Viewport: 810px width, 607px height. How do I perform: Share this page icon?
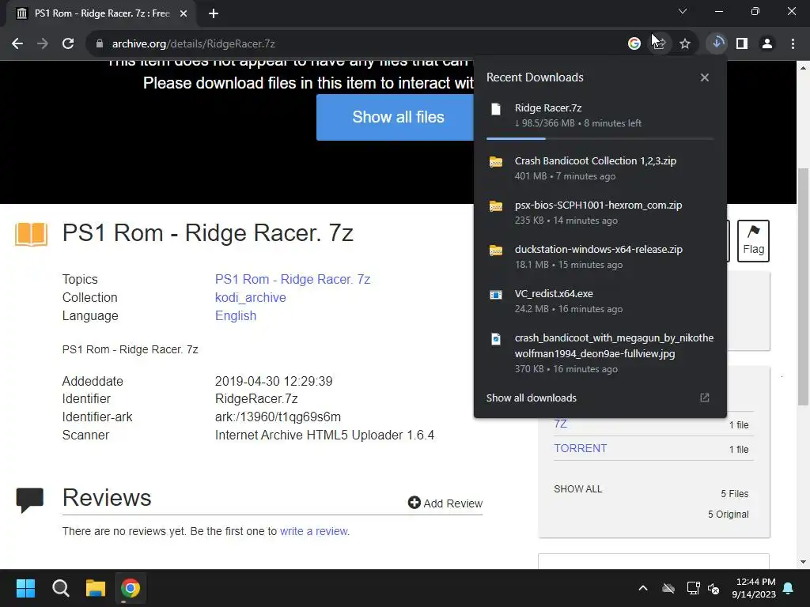[659, 44]
